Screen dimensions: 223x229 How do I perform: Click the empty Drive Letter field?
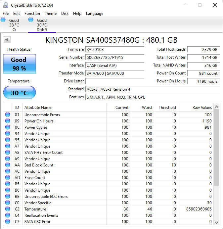114,81
